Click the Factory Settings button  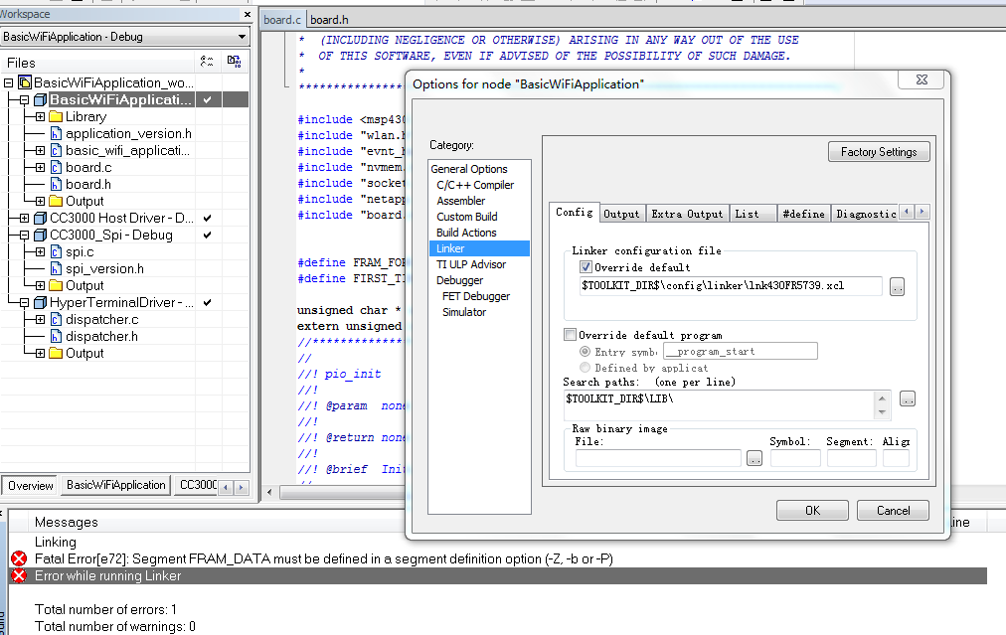coord(879,152)
